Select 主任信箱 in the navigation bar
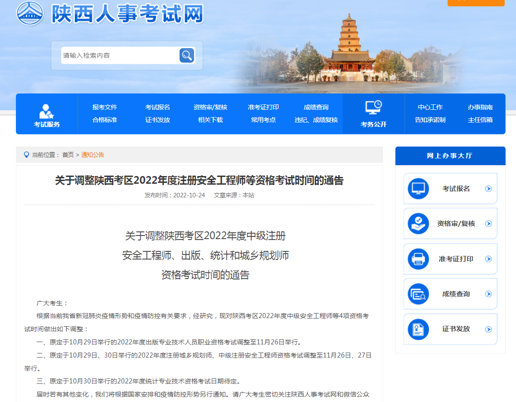516x402 pixels. coord(480,120)
